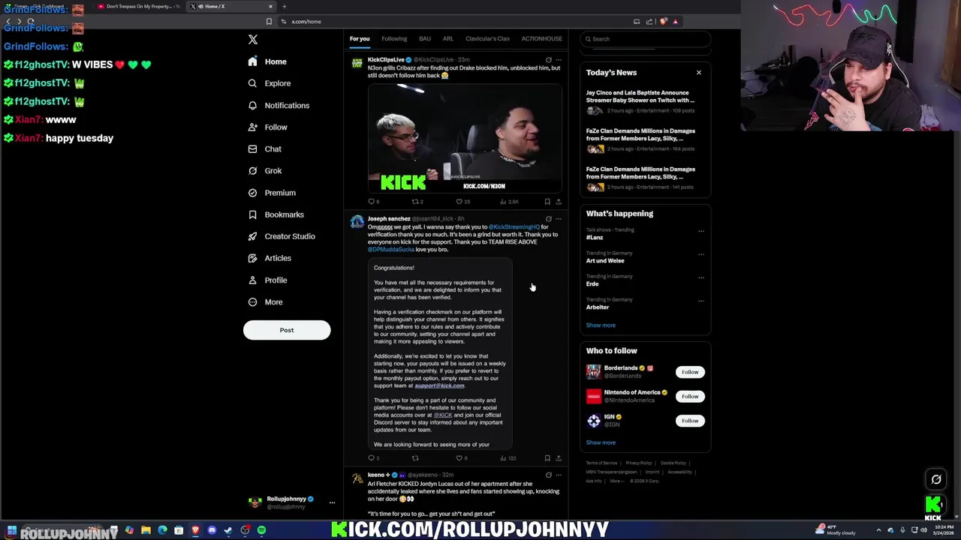961x540 pixels.
Task: Follow Nintendo of America
Action: [690, 396]
